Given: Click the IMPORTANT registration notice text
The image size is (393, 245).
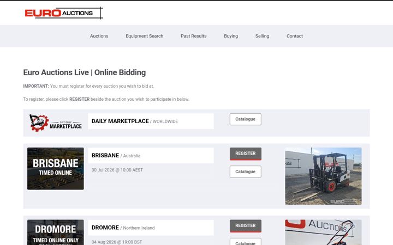Looking at the screenshot, I should pyautogui.click(x=88, y=86).
